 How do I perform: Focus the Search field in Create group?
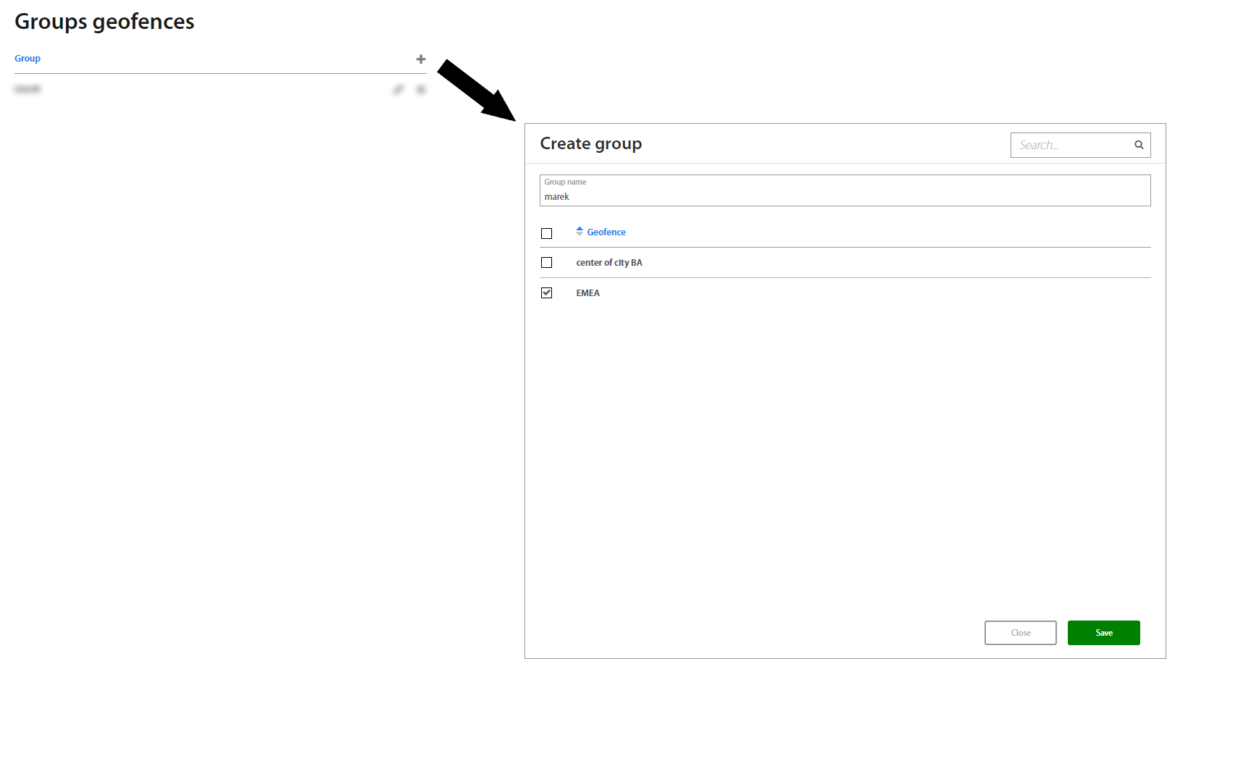click(1071, 145)
